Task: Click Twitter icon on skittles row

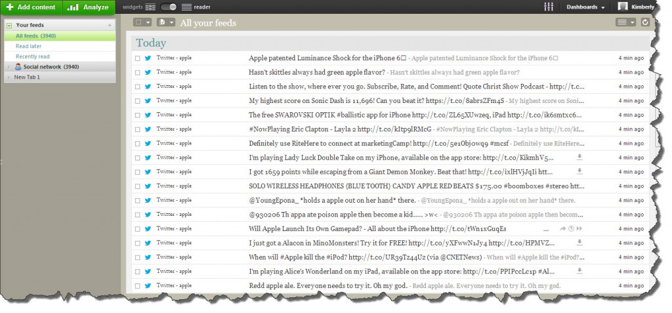Action: click(148, 72)
